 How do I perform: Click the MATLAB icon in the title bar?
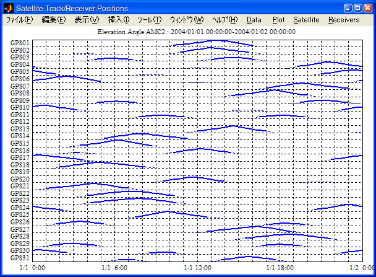[8, 8]
